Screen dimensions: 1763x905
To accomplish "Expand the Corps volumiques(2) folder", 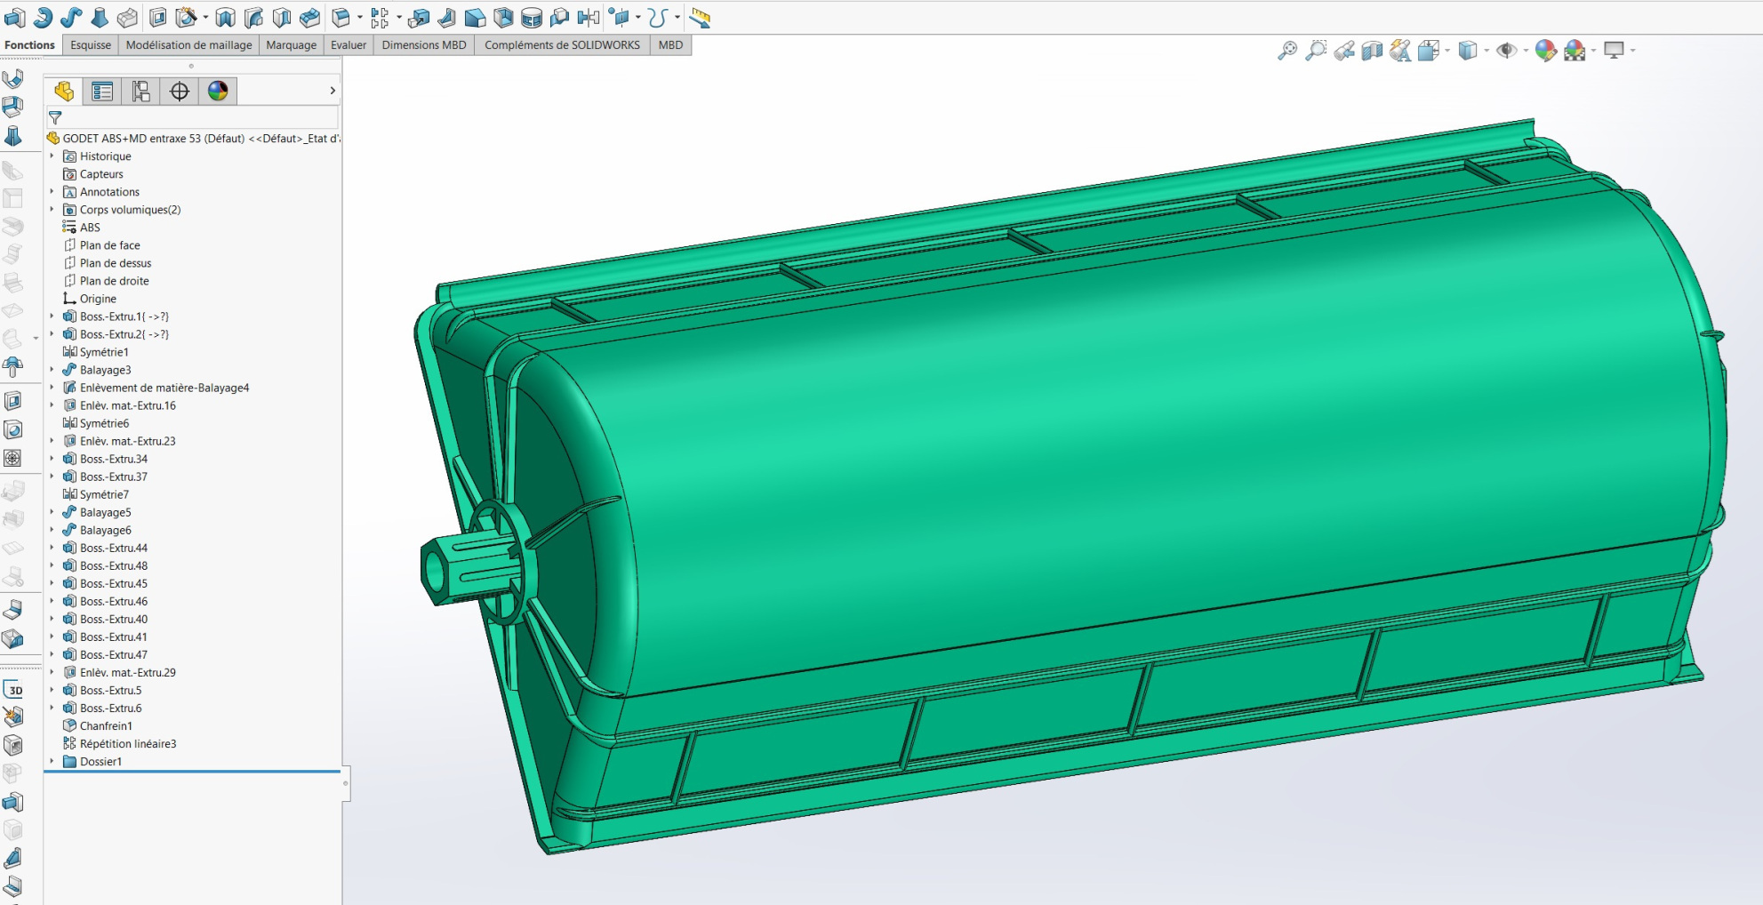I will click(x=52, y=210).
